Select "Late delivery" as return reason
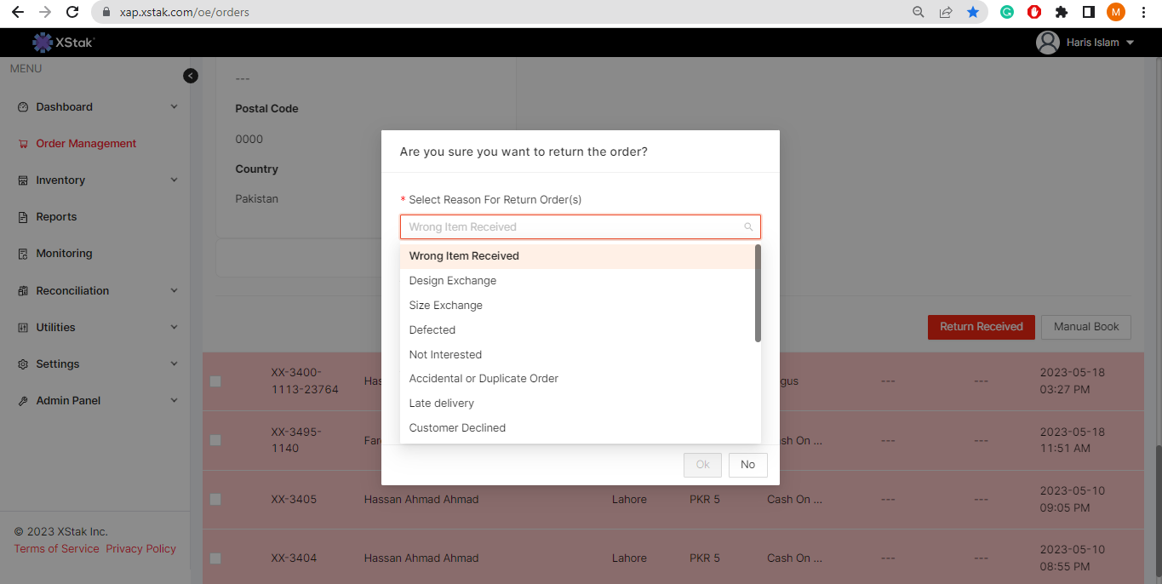 (441, 404)
